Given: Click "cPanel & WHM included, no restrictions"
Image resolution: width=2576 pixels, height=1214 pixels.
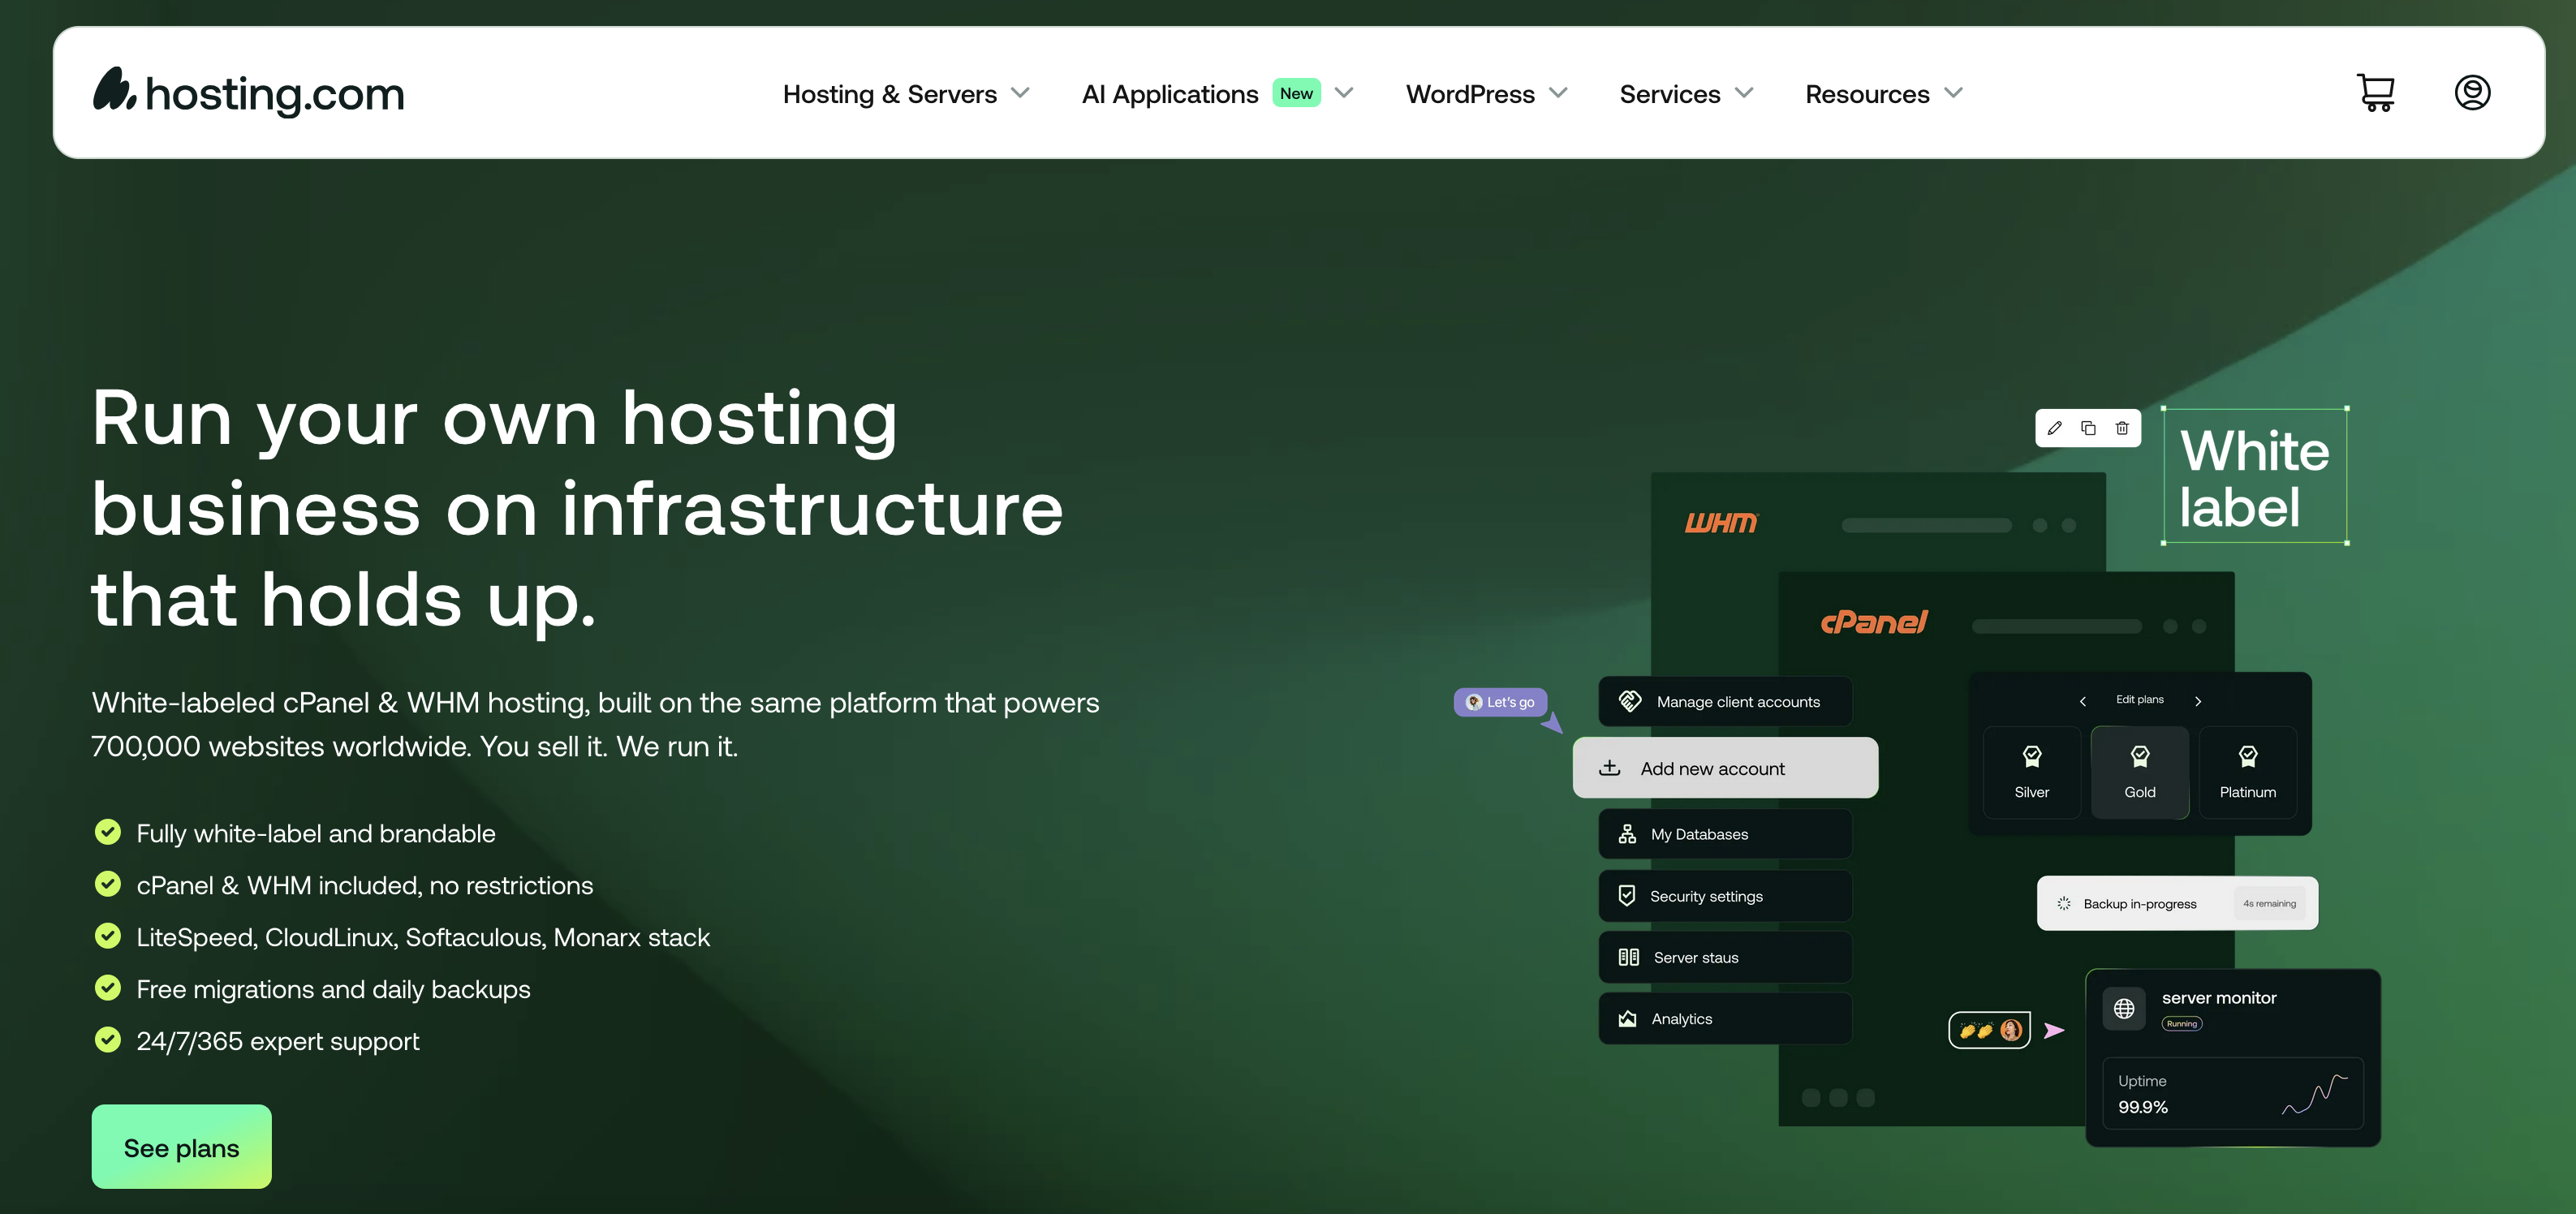Looking at the screenshot, I should click(364, 885).
